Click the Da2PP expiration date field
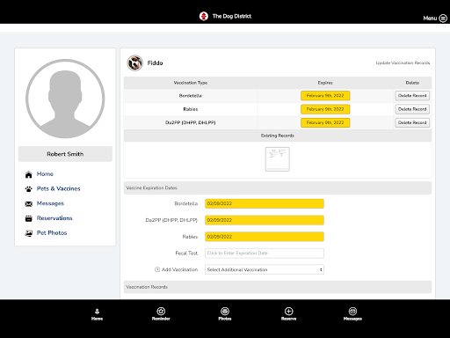 (265, 220)
